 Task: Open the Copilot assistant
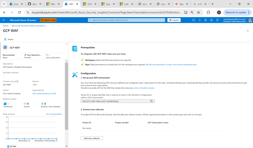pyautogui.click(x=174, y=20)
